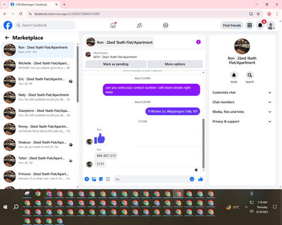Open the Windows Start menu
The height and width of the screenshot is (225, 282).
(x=5, y=207)
